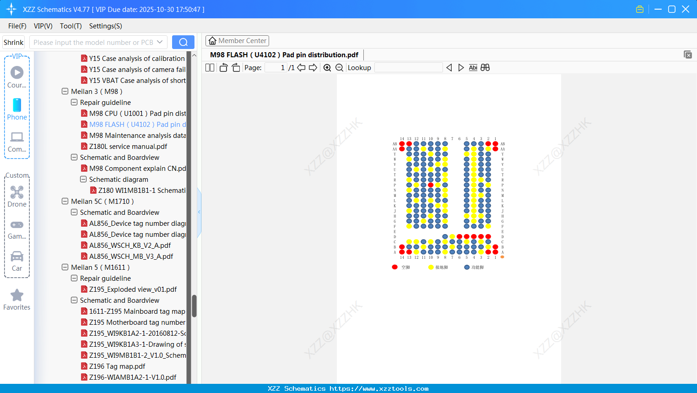
Task: Open Z195_Exploded view_v01.pdf
Action: click(x=129, y=289)
